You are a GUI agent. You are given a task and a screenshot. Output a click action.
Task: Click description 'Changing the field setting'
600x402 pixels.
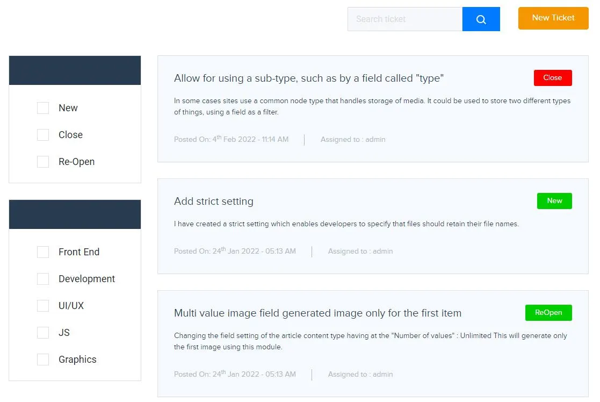371,341
